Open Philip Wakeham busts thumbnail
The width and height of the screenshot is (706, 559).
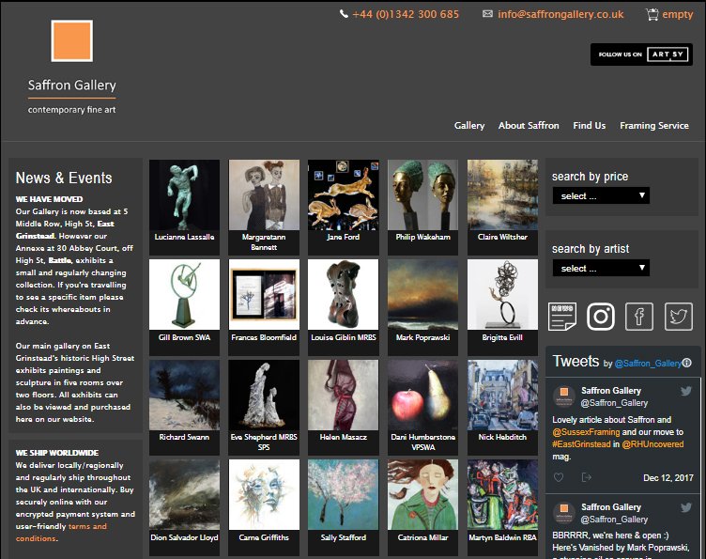[422, 195]
